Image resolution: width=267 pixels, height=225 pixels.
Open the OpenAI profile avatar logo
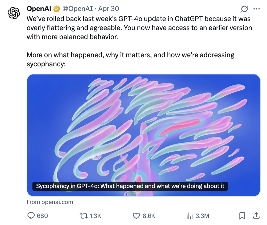click(14, 13)
